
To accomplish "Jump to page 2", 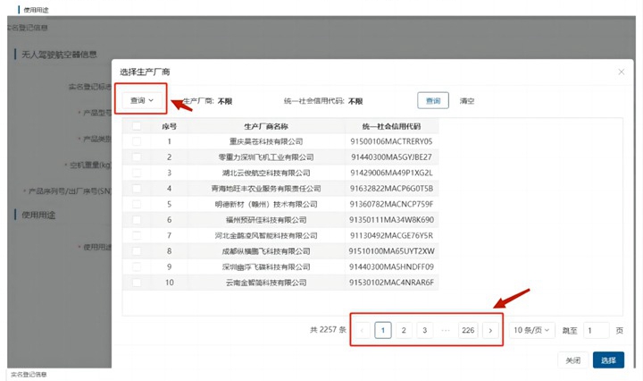I will 404,330.
